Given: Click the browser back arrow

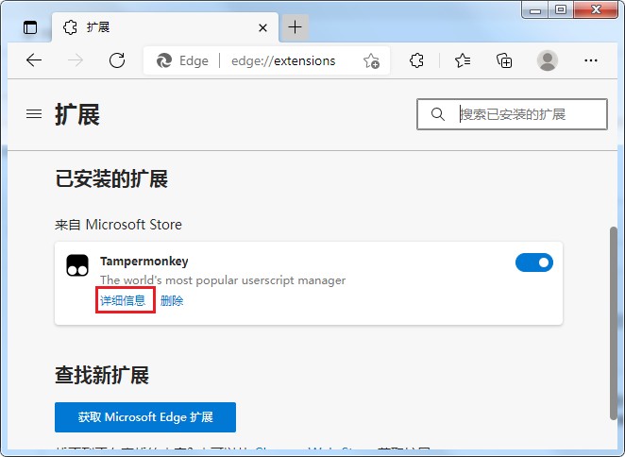Looking at the screenshot, I should pos(34,60).
